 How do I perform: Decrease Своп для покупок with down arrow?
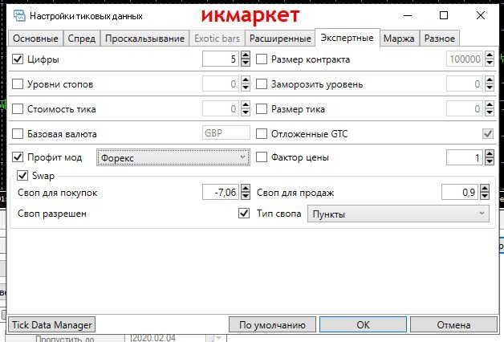[246, 196]
